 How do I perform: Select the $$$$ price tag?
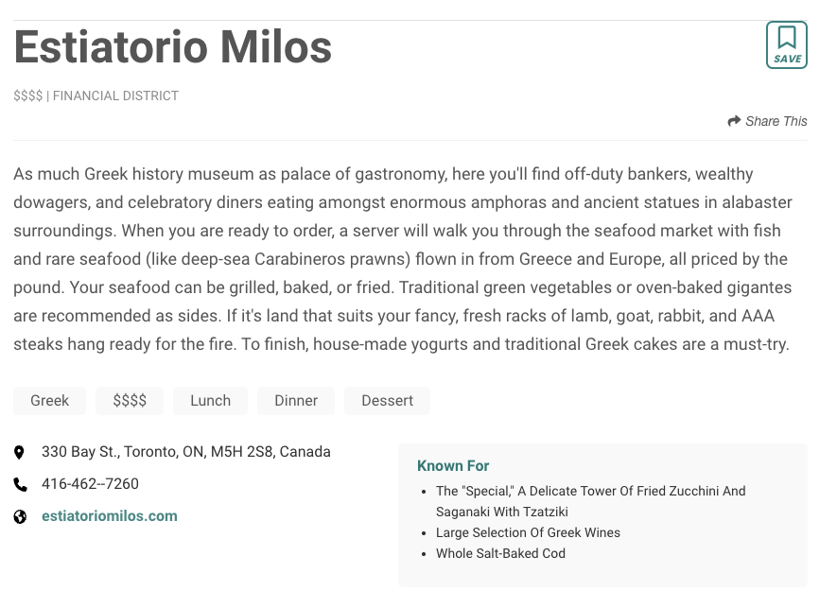pos(130,401)
